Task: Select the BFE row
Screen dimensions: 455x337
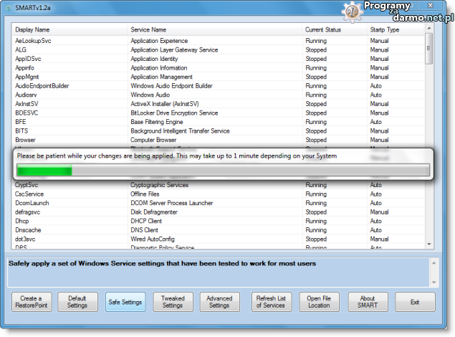Action: [218, 122]
